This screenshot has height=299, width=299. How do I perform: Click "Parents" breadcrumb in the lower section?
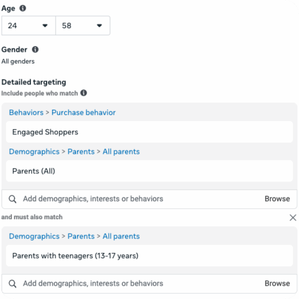tap(81, 236)
